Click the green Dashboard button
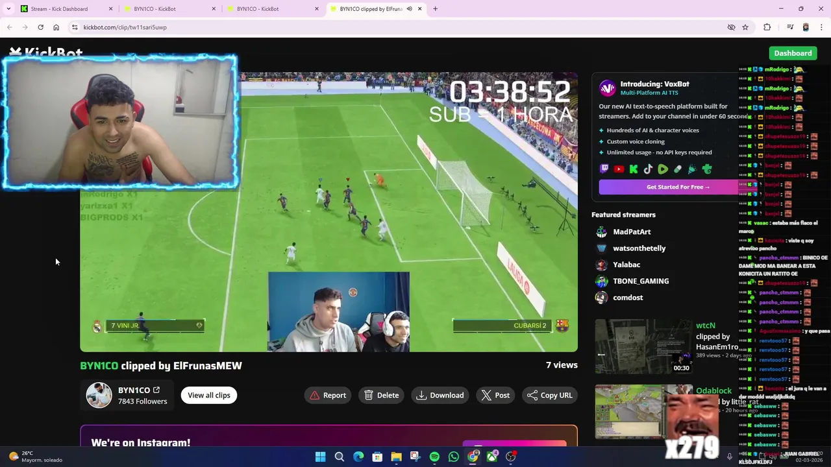Viewport: 831px width, 467px height. click(x=793, y=53)
